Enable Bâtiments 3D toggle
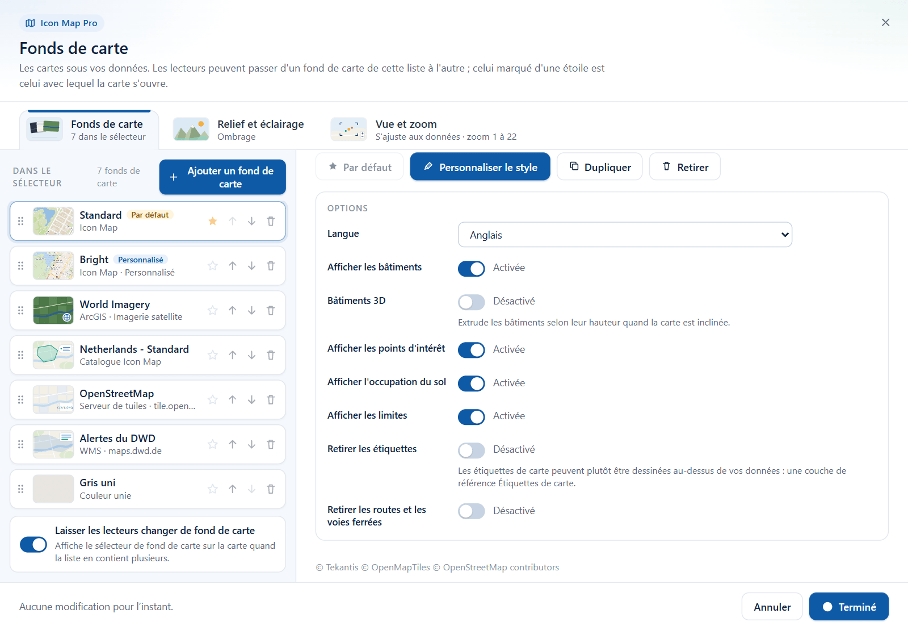This screenshot has height=630, width=908. 472,302
